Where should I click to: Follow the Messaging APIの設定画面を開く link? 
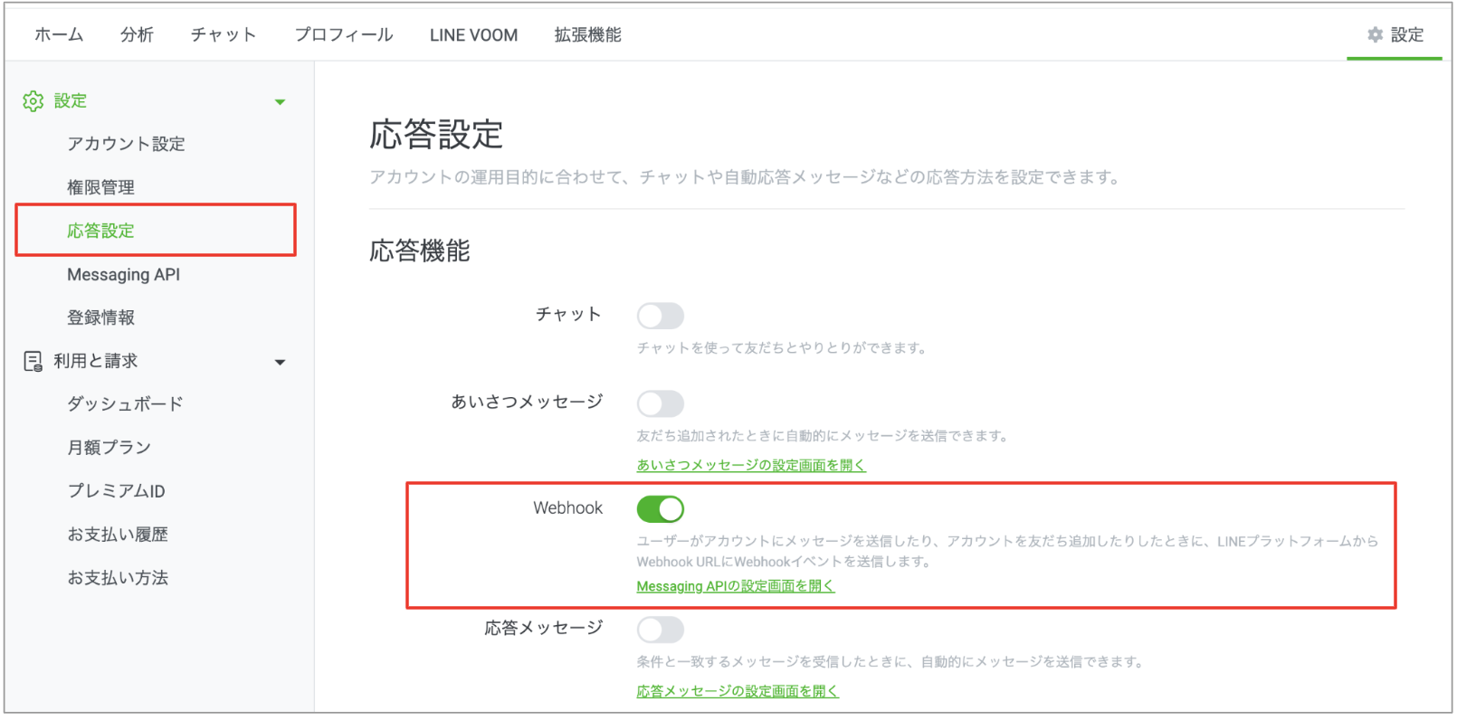pyautogui.click(x=735, y=586)
